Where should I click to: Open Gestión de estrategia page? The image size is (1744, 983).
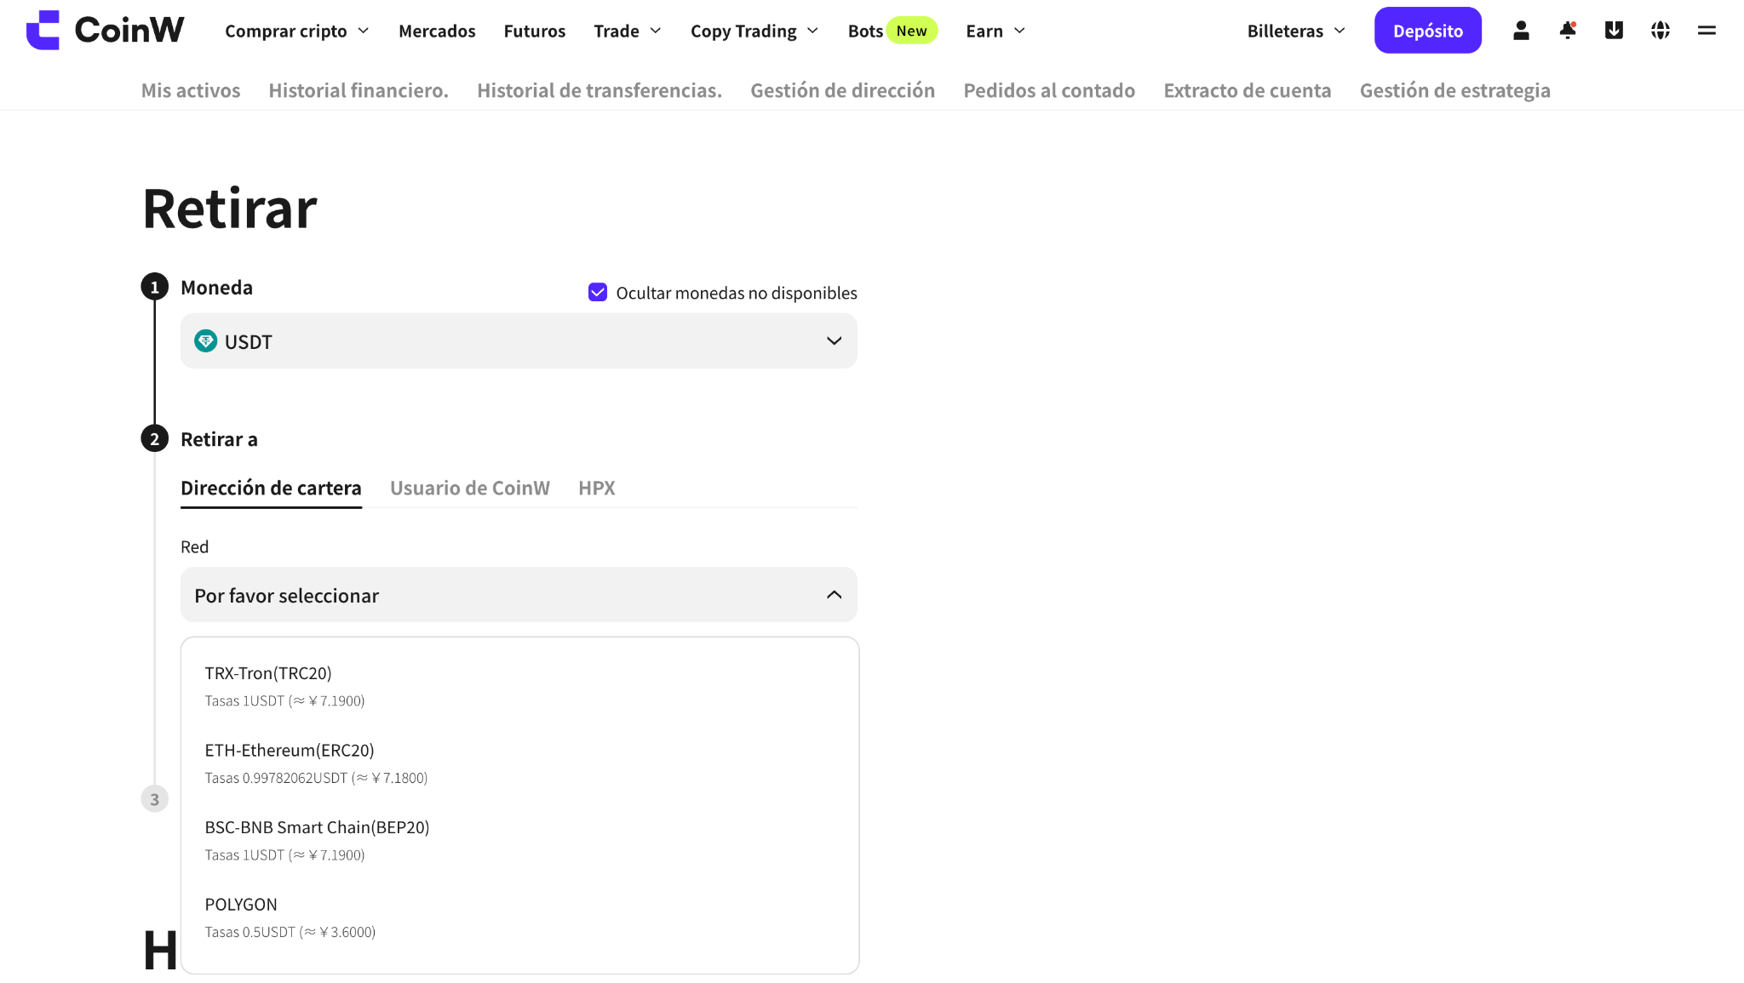click(1455, 90)
